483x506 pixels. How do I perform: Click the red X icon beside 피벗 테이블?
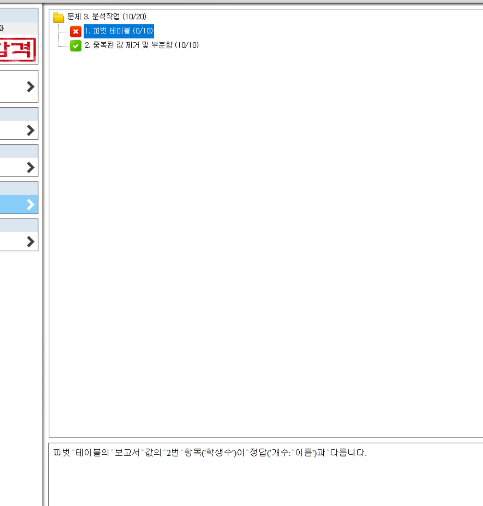(x=76, y=32)
